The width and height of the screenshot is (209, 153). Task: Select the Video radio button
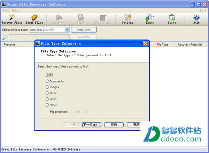click(x=47, y=99)
